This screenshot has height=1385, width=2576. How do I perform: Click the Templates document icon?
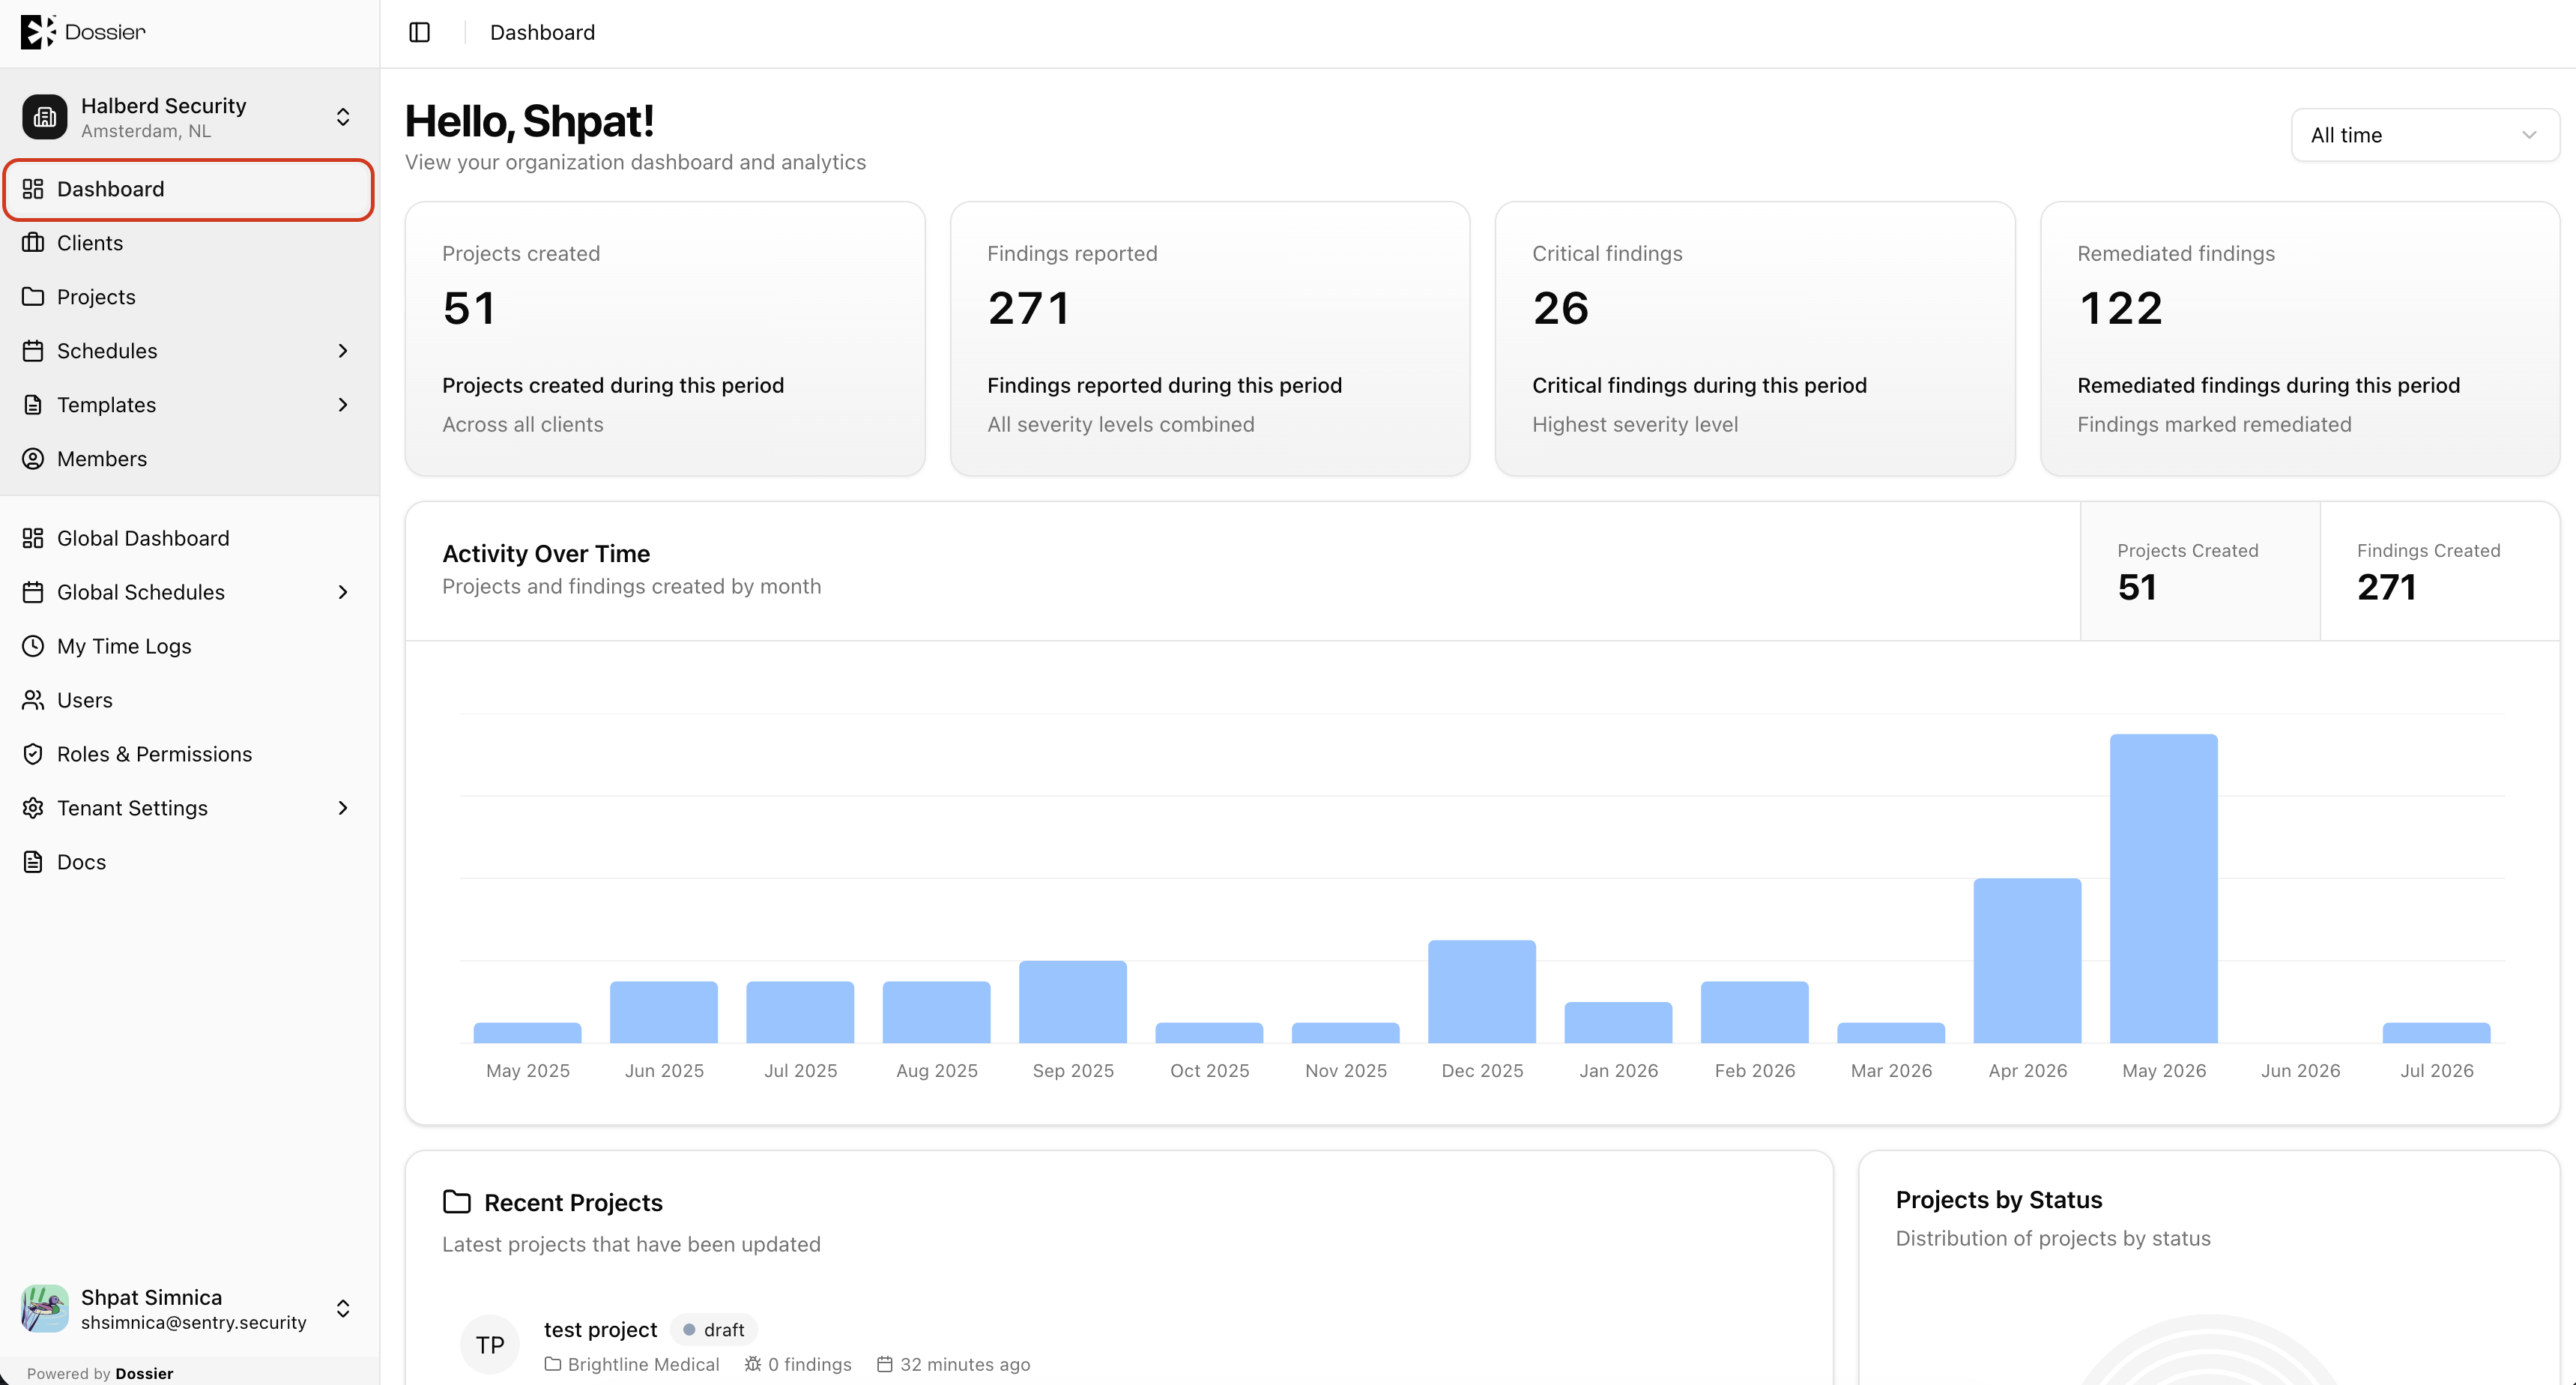(x=33, y=405)
